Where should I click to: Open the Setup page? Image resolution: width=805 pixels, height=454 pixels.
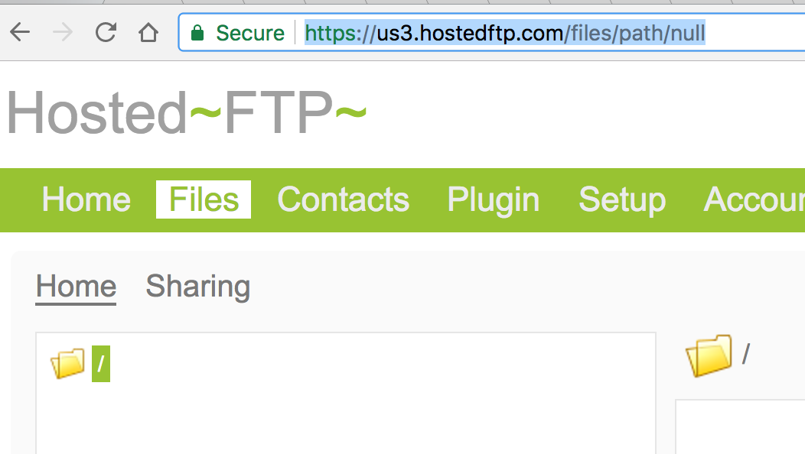(621, 199)
